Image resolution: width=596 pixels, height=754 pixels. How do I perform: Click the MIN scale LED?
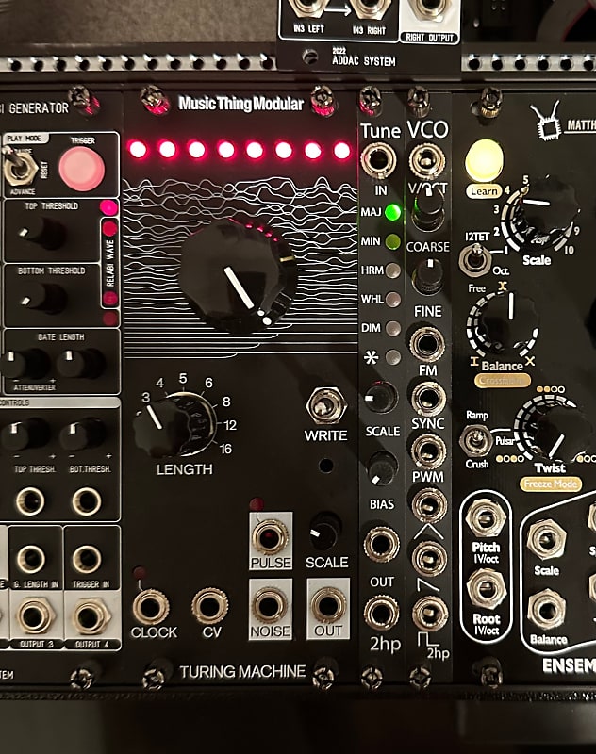point(392,241)
